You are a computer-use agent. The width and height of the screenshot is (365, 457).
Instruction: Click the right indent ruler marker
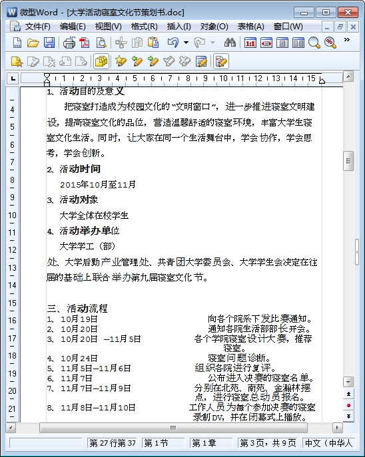tap(322, 80)
